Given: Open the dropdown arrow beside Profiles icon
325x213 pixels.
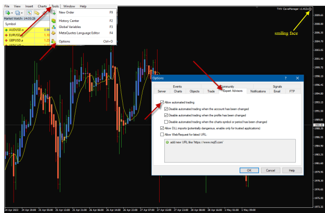Looking at the screenshot, I should click(22, 13).
